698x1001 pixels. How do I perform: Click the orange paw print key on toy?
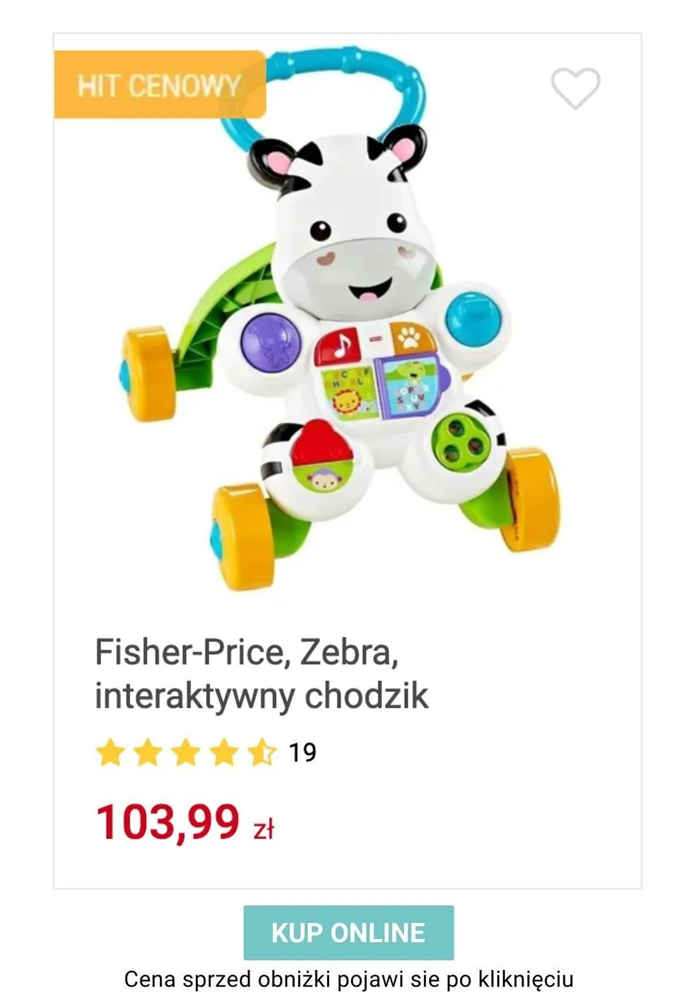tap(412, 339)
